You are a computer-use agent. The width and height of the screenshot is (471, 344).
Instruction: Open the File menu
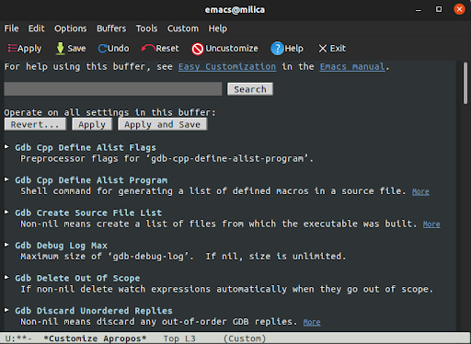[11, 29]
